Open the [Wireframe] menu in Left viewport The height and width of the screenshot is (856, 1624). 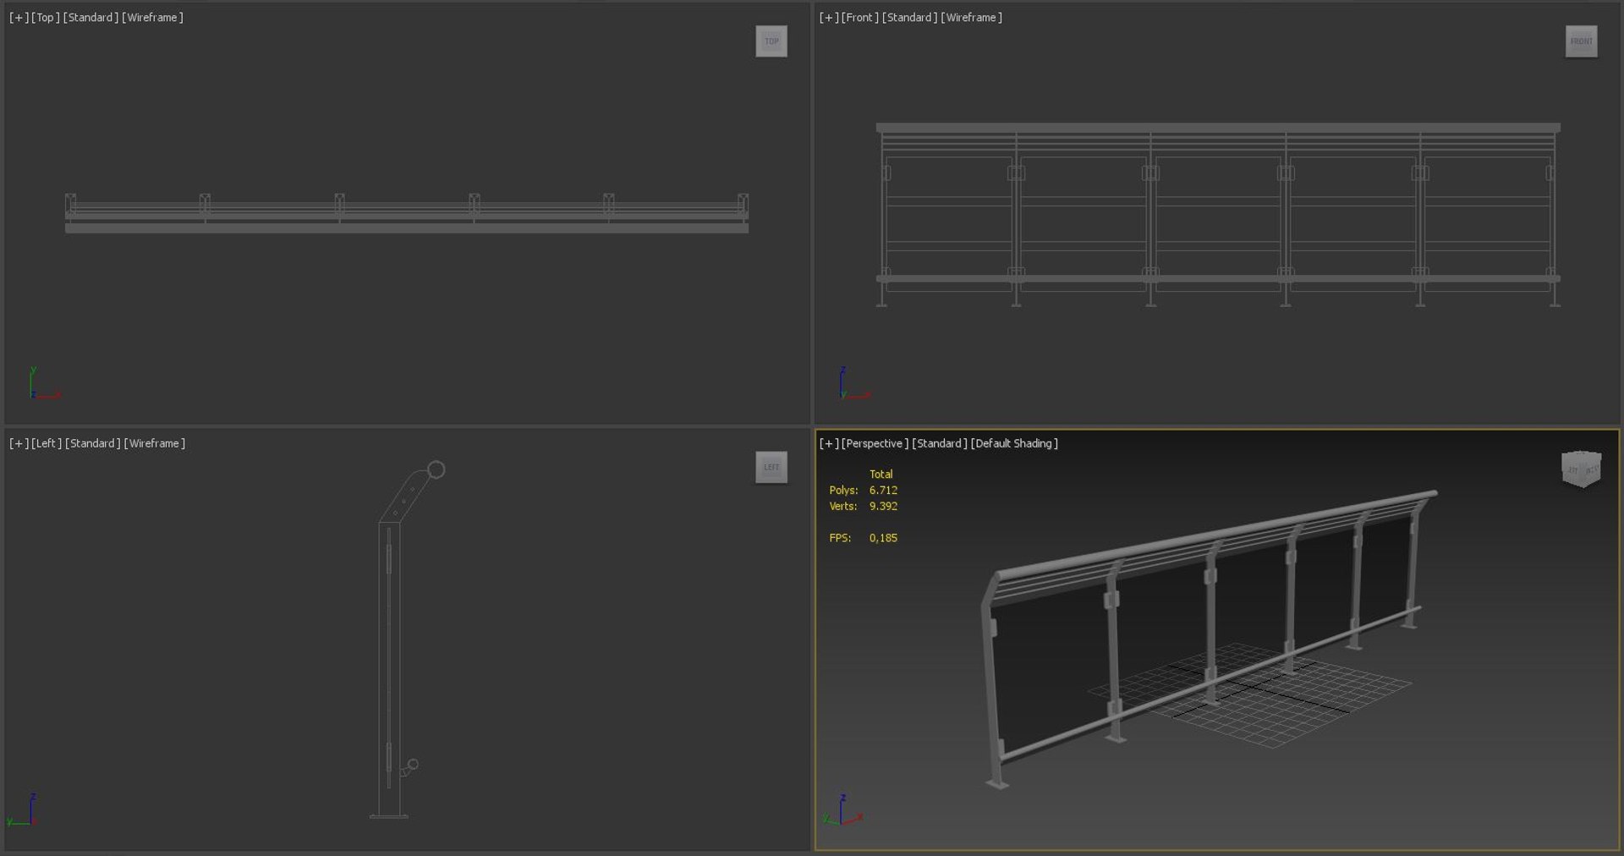point(154,443)
